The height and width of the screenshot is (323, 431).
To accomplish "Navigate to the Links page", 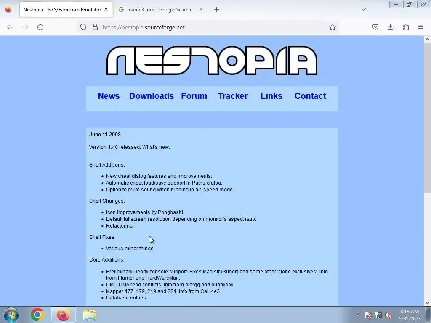I will tap(271, 96).
